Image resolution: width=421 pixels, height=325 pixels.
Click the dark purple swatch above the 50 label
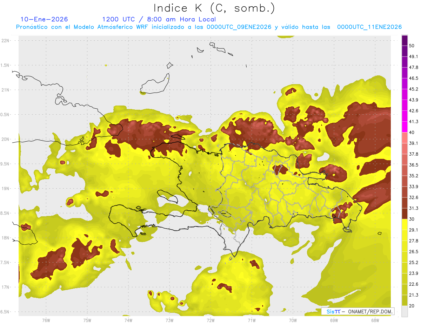click(405, 41)
